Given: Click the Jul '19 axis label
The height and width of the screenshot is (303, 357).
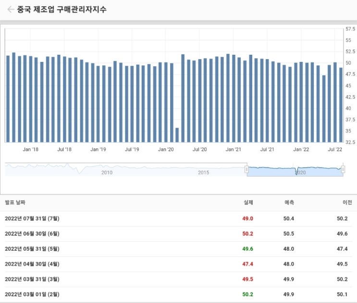Looking at the screenshot, I should click(132, 149).
